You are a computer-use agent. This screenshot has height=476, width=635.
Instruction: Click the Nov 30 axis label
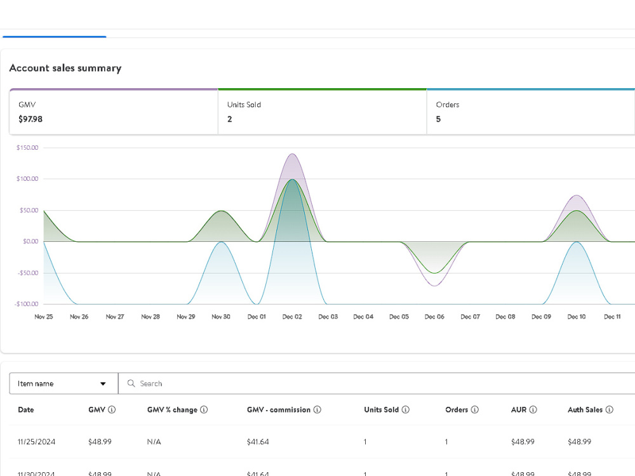pos(221,317)
